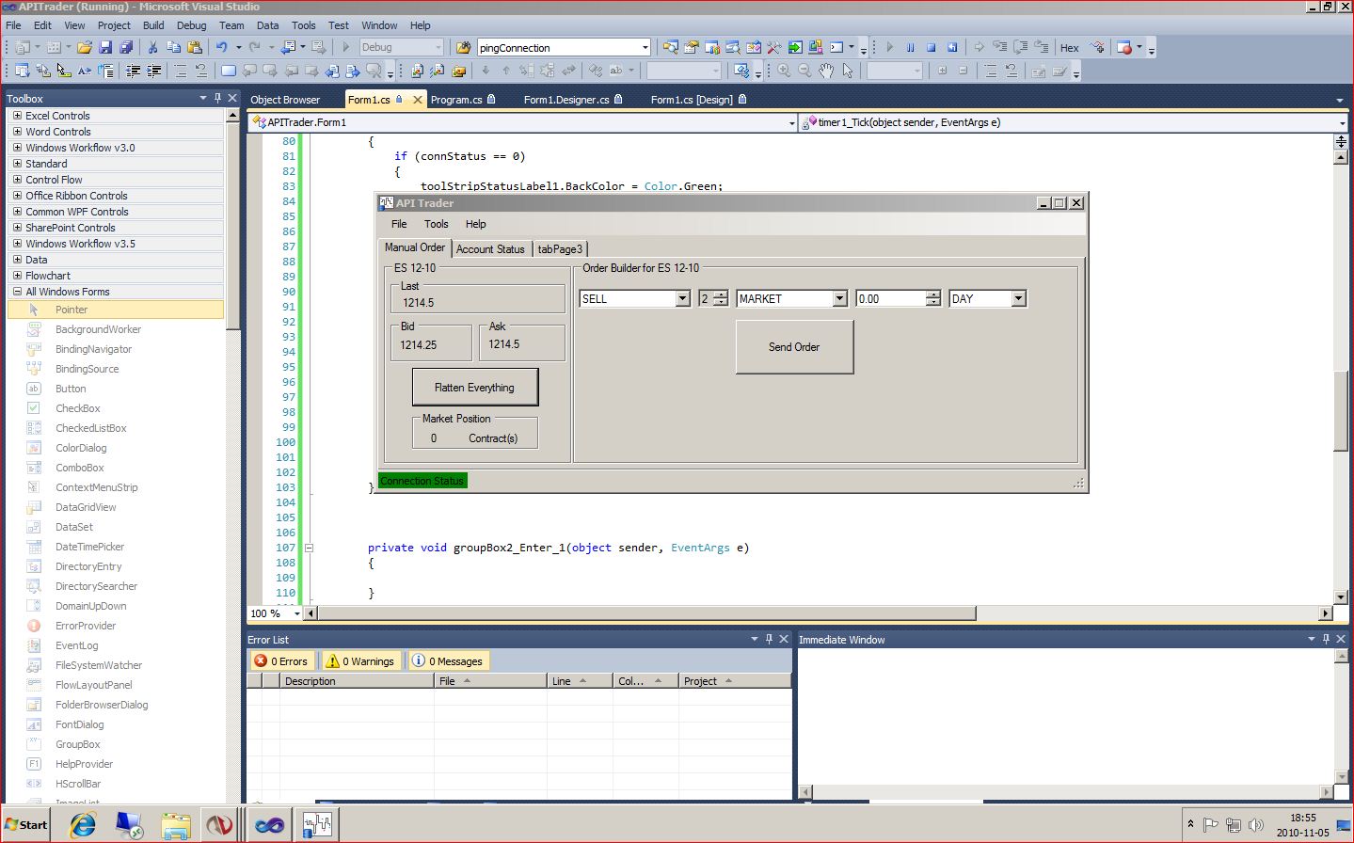Click the Visual Studio infinity taskbar icon

pos(269,825)
